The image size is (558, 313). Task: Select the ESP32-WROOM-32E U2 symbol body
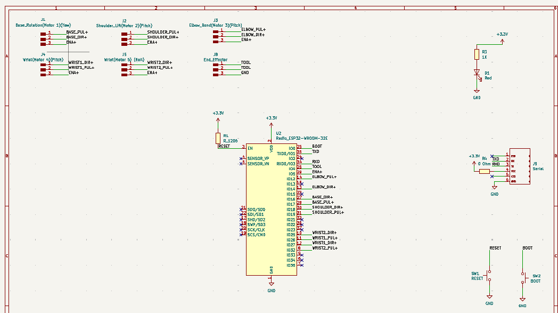click(x=271, y=210)
